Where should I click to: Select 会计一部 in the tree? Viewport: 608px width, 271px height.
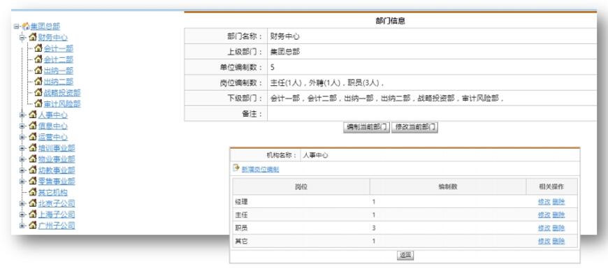(x=58, y=48)
